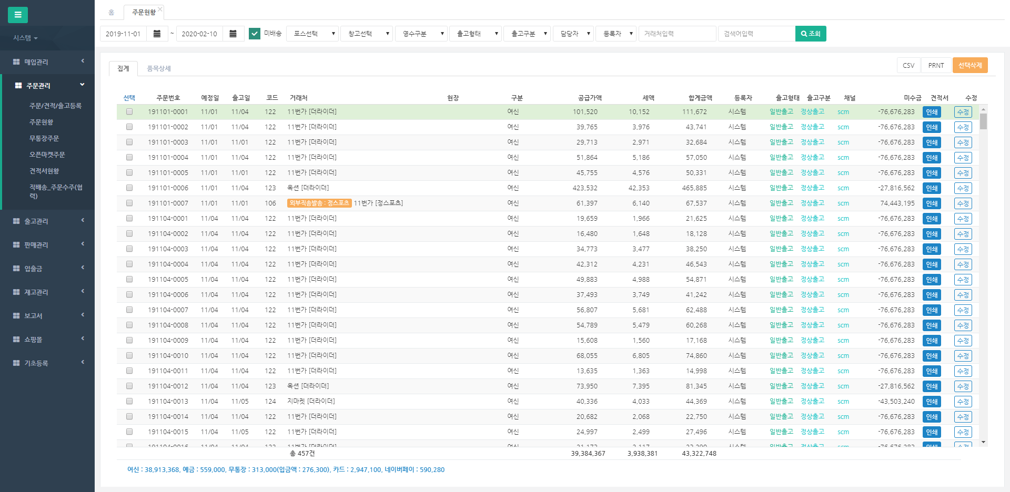This screenshot has width=1010, height=492.
Task: Open the 창고선택 dropdown
Action: [367, 34]
